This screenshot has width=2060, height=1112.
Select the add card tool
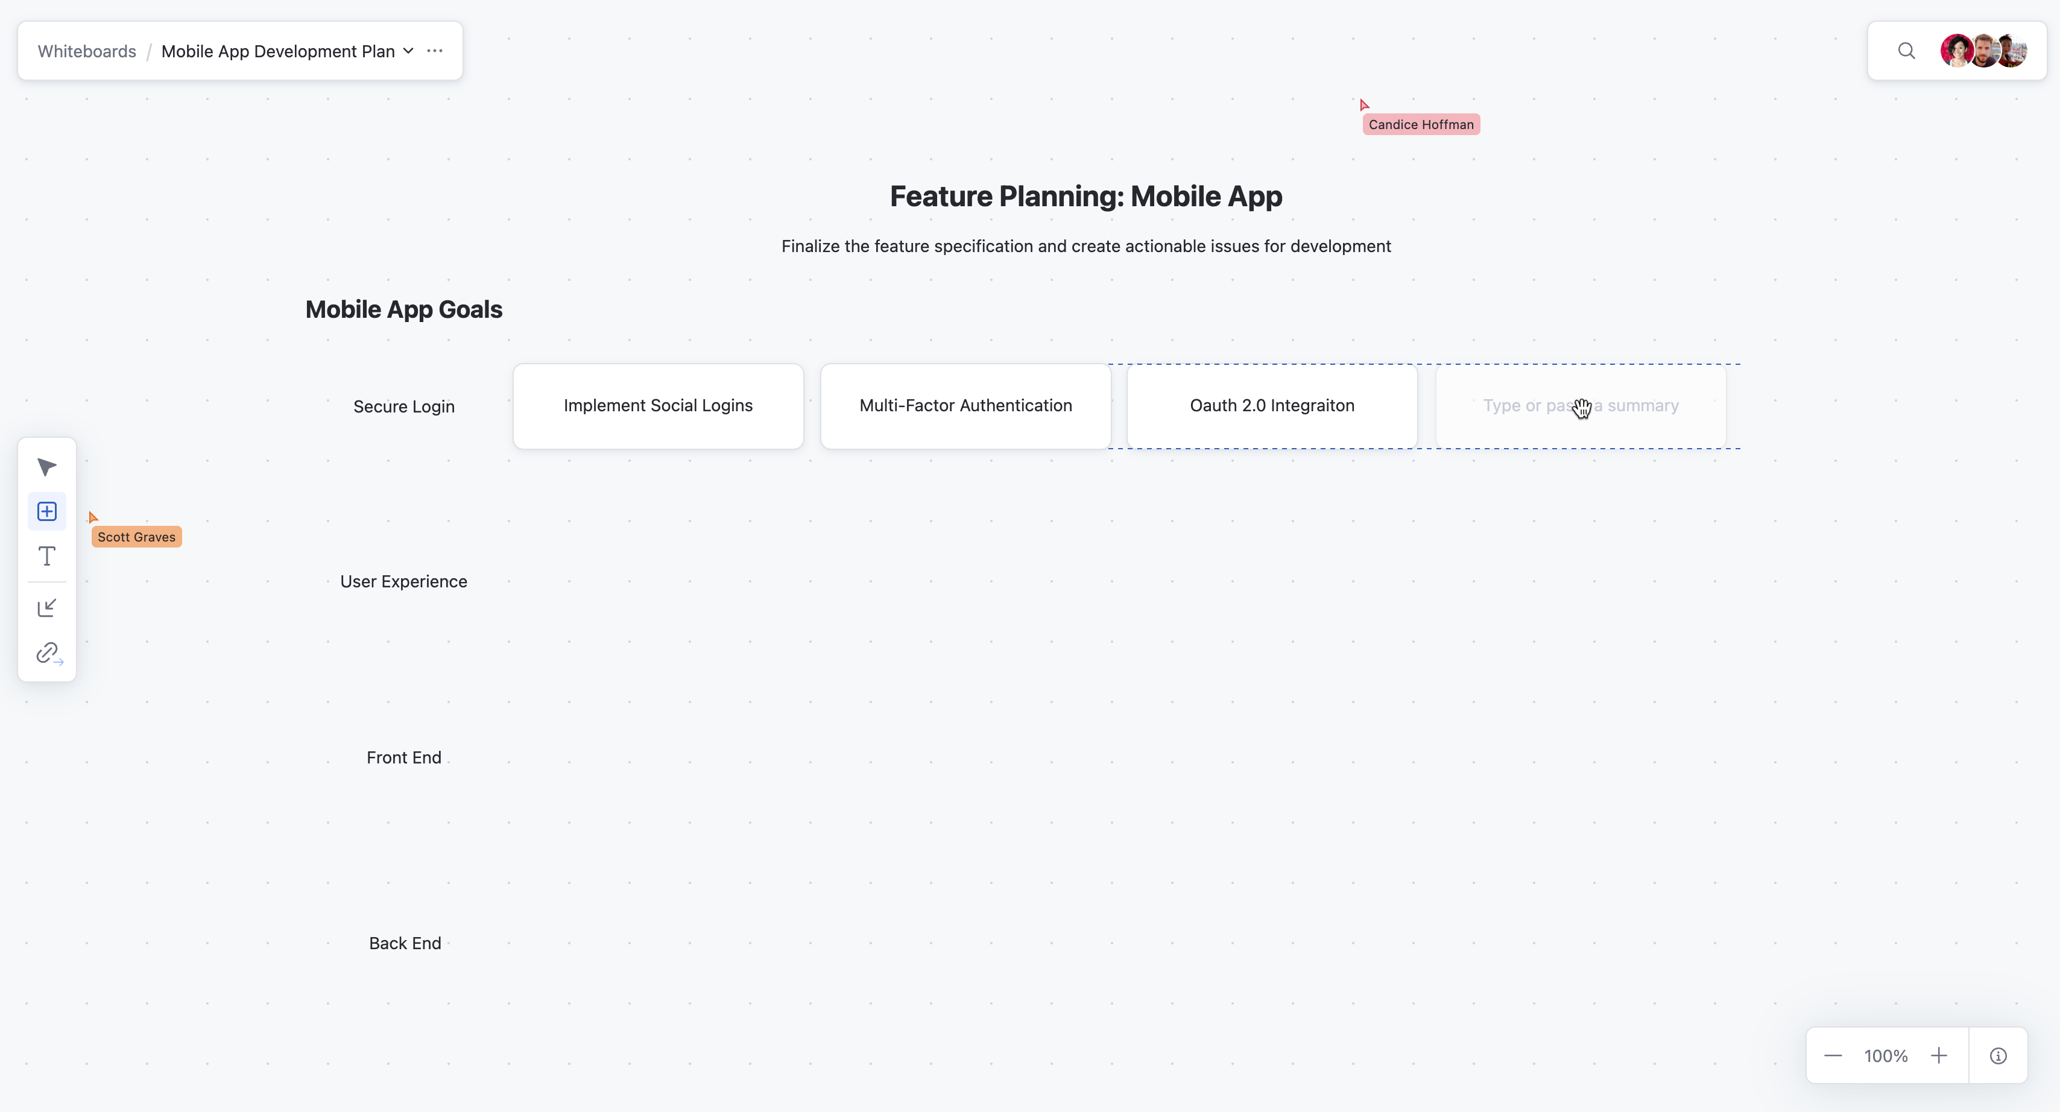coord(46,511)
